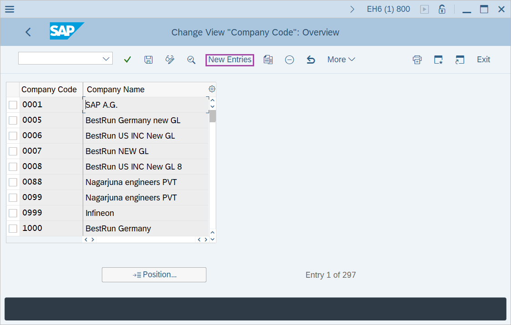This screenshot has height=325, width=511.
Task: Check the row for Nagarjuna engineers 0088
Action: (13, 181)
